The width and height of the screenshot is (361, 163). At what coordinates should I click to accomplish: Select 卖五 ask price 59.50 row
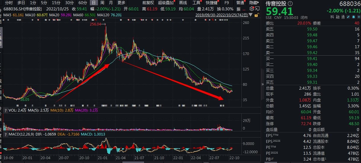pos(313,29)
